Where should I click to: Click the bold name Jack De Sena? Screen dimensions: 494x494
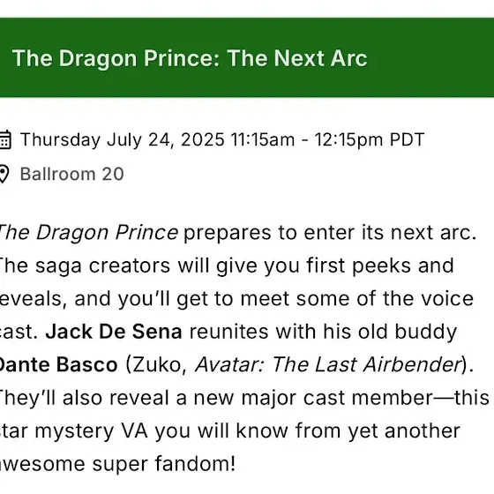pyautogui.click(x=114, y=332)
